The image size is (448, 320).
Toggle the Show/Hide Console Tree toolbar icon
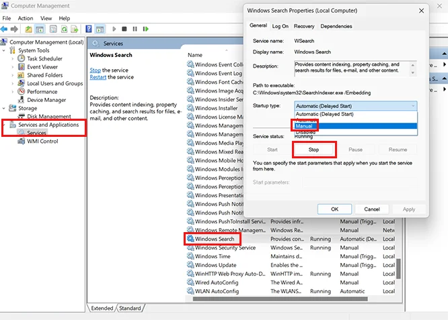click(x=40, y=29)
